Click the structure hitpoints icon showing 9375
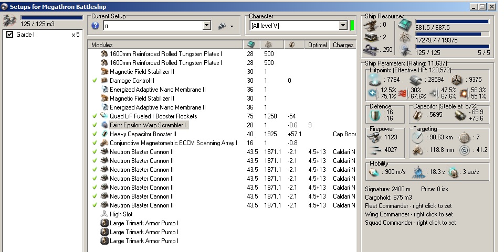This screenshot has width=504, height=252. coord(457,80)
